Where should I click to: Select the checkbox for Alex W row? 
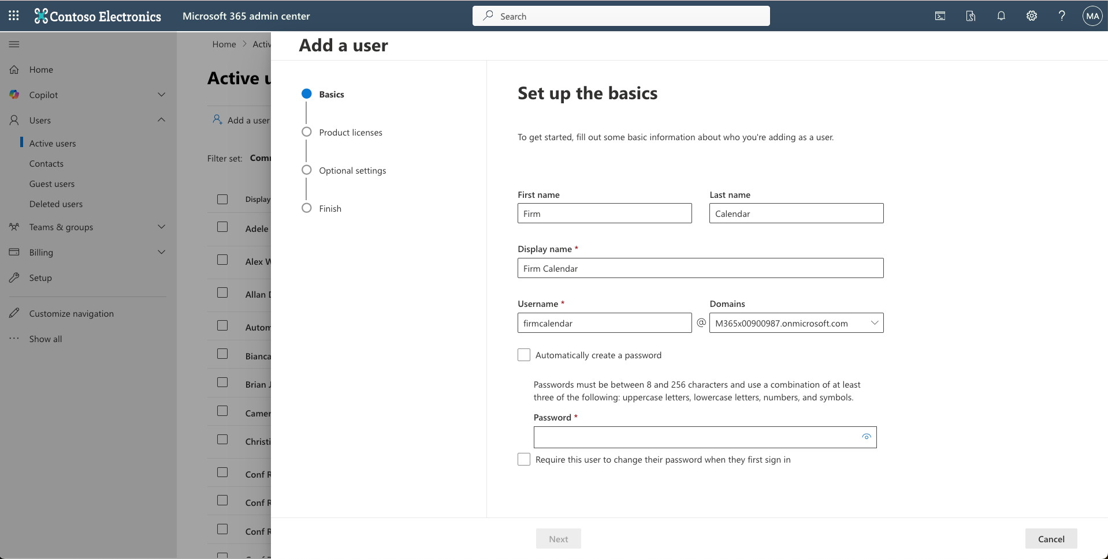[x=222, y=260]
